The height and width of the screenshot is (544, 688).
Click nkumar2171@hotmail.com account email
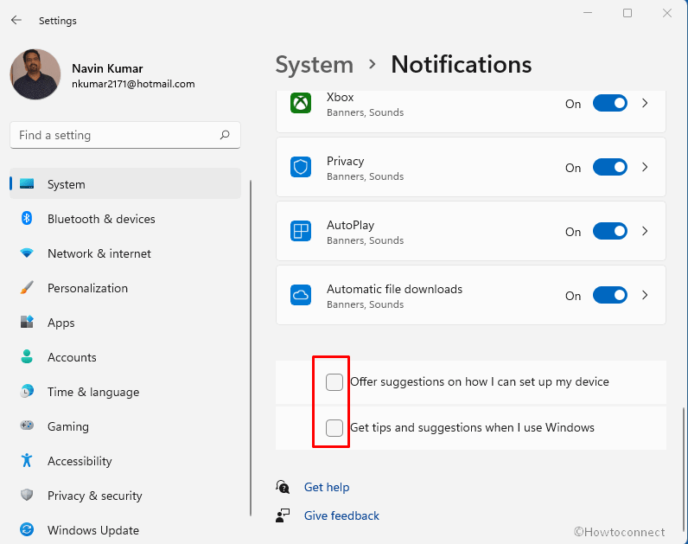(133, 84)
